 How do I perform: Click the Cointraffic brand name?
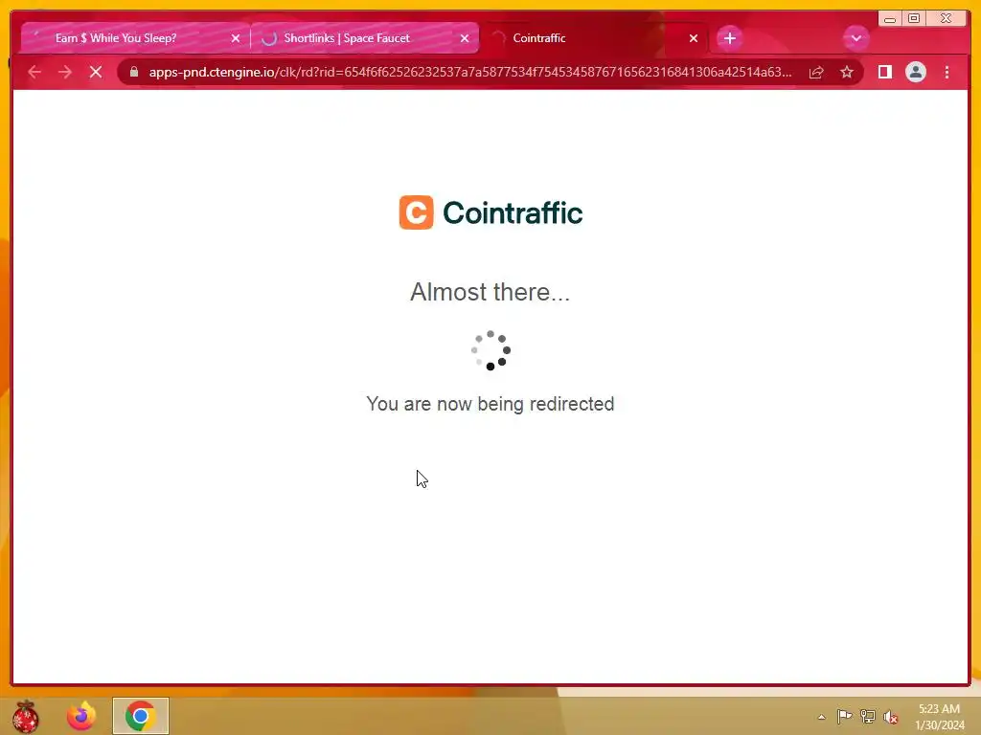point(513,213)
